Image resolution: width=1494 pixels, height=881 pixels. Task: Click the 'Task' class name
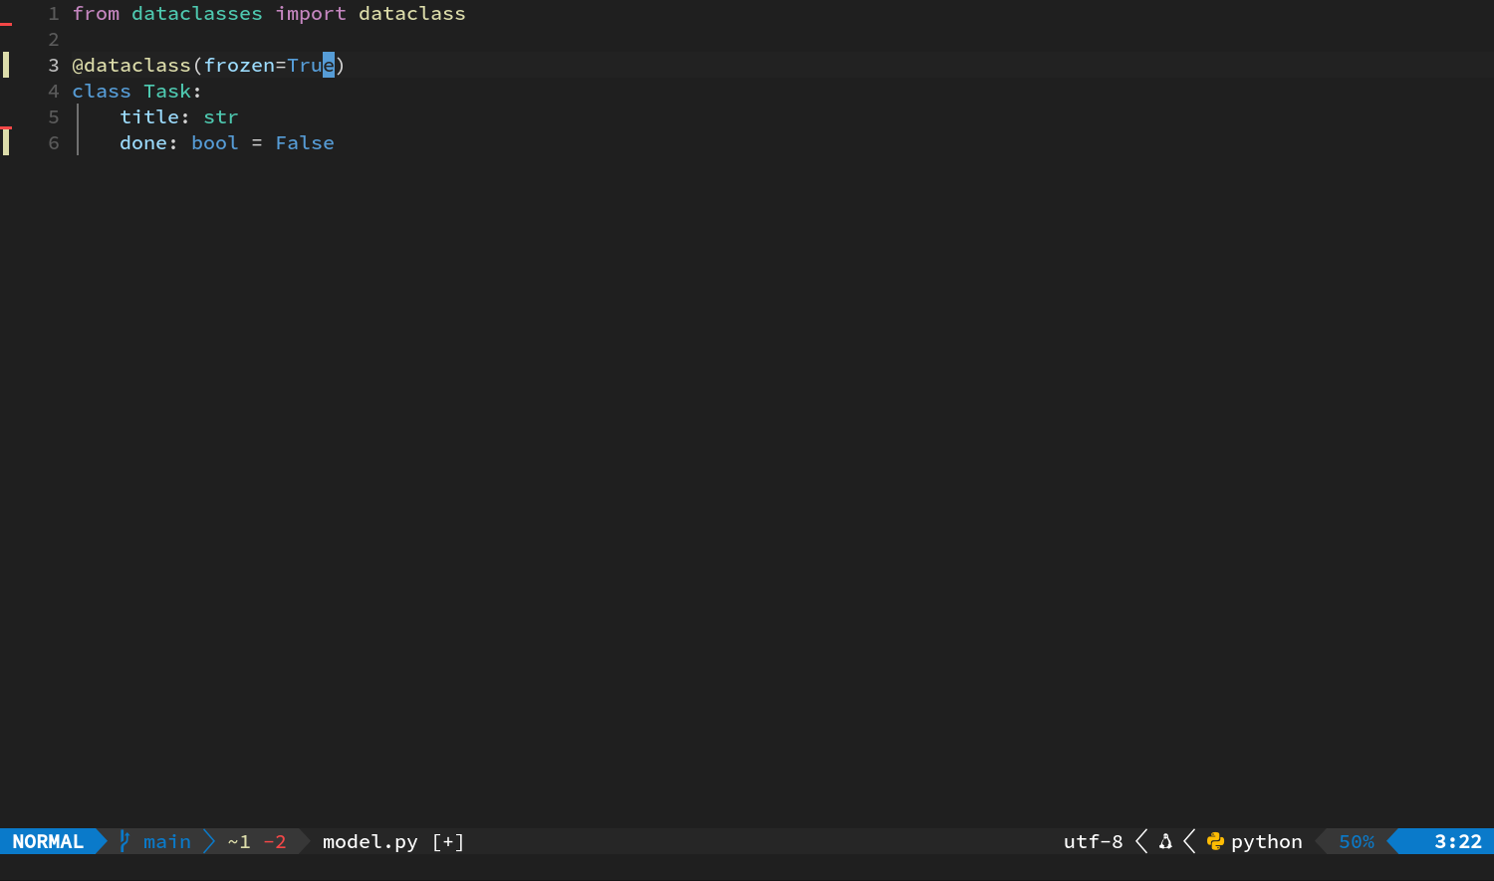point(167,92)
